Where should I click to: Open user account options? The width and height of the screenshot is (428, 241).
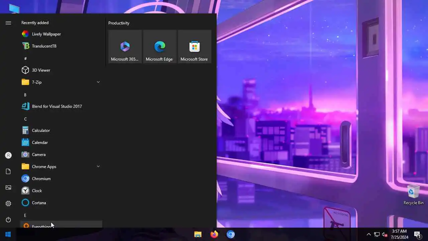point(8,155)
